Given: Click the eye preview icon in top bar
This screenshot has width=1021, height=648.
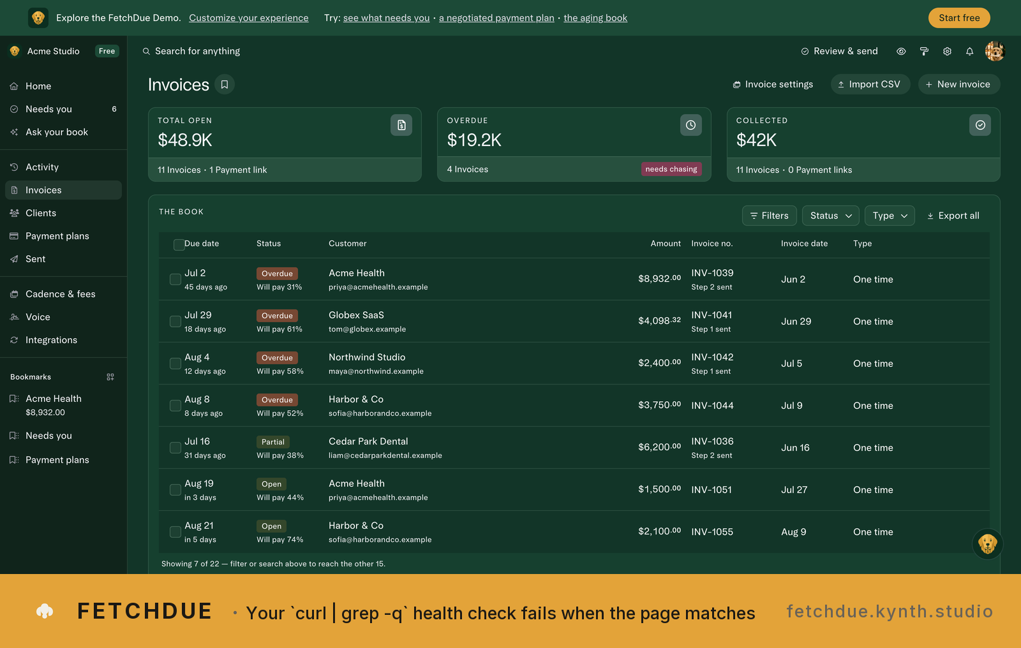Looking at the screenshot, I should click(x=901, y=51).
